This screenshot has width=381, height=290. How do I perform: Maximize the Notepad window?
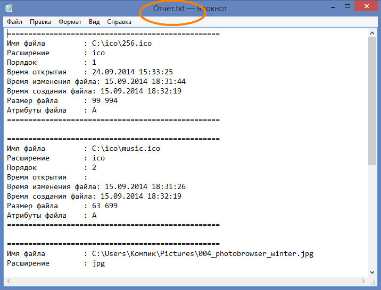(347, 6)
